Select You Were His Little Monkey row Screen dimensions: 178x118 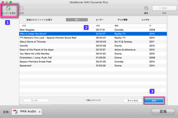(x=93, y=54)
